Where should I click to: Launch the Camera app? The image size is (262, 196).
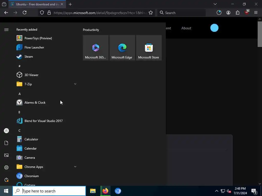pos(47,157)
